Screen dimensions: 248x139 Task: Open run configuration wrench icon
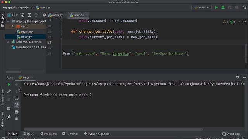coord(9,91)
